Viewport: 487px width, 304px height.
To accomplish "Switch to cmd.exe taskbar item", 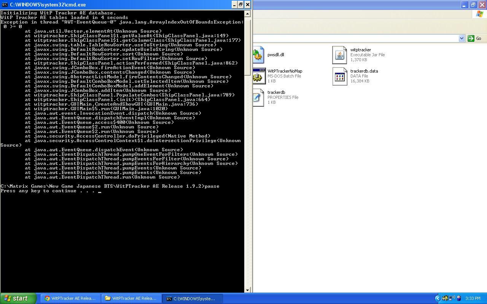I will pos(192,298).
